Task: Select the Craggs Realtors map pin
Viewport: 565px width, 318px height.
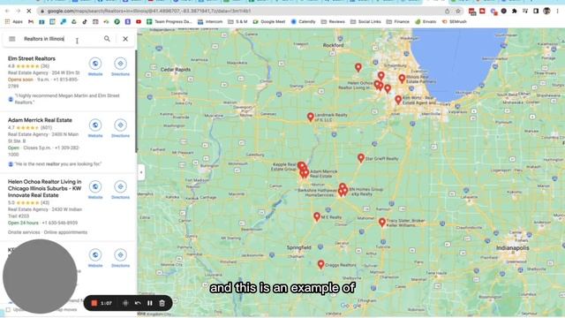Action: [320, 264]
